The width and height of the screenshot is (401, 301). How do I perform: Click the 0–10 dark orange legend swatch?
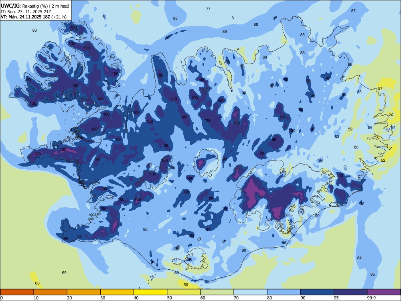tap(17, 292)
